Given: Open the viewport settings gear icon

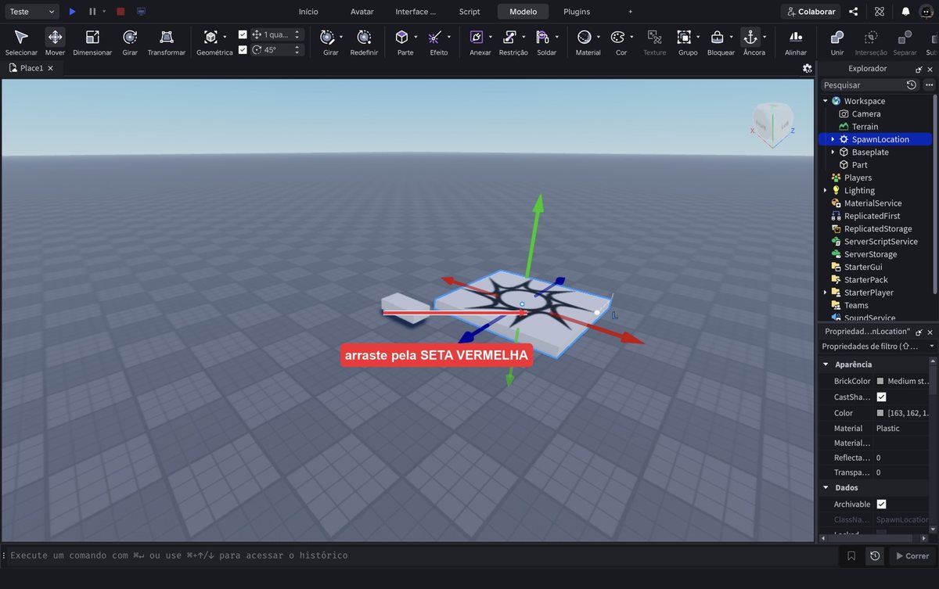Looking at the screenshot, I should tap(808, 68).
